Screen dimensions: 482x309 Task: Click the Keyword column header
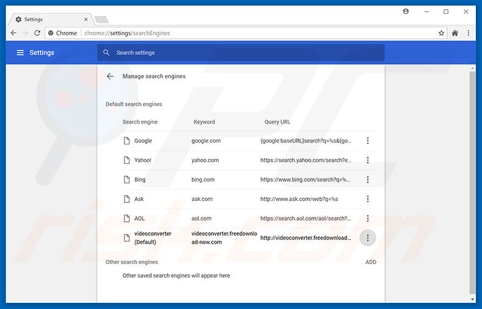(x=204, y=122)
